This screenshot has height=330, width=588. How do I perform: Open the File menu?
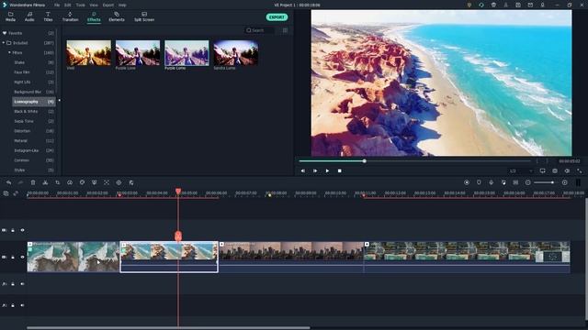click(x=57, y=5)
